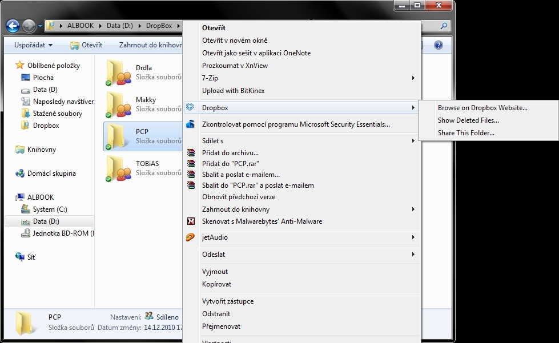Open Dropbox in favorites sidebar
559x343 pixels.
(x=41, y=126)
